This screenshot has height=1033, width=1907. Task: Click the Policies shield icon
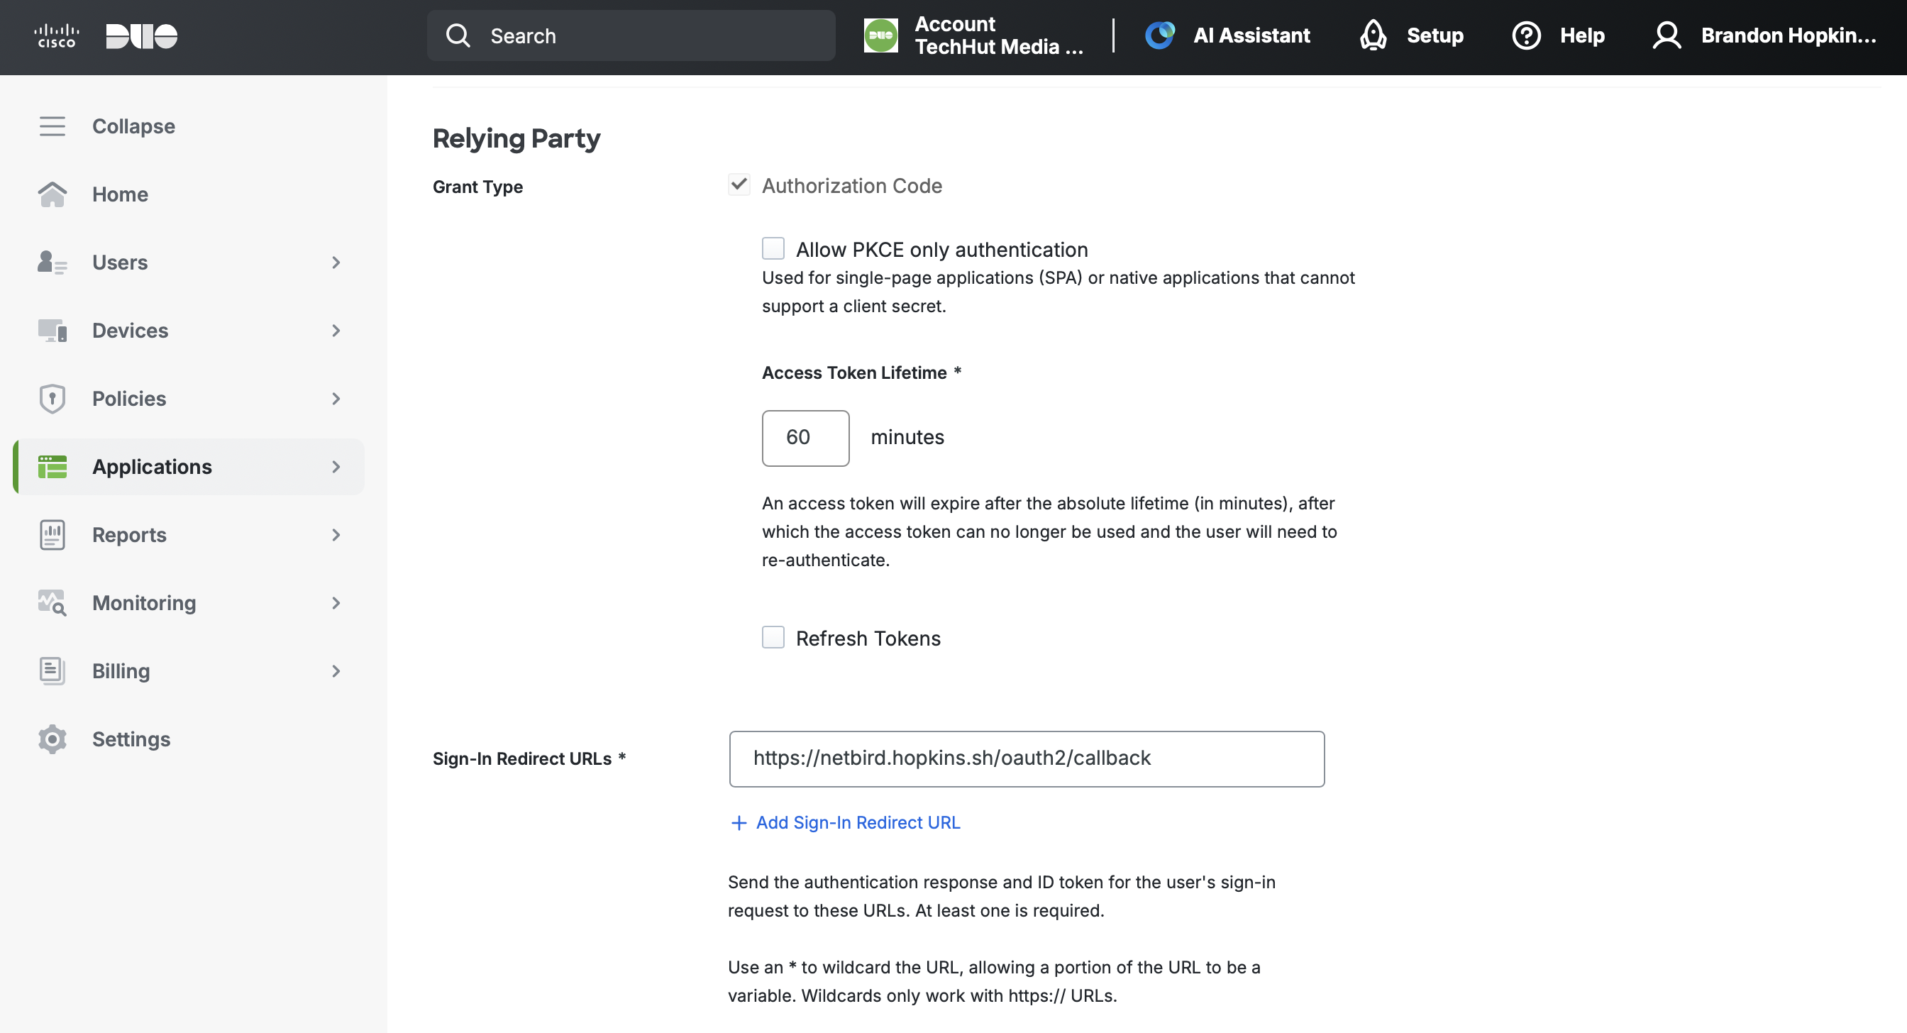(51, 399)
